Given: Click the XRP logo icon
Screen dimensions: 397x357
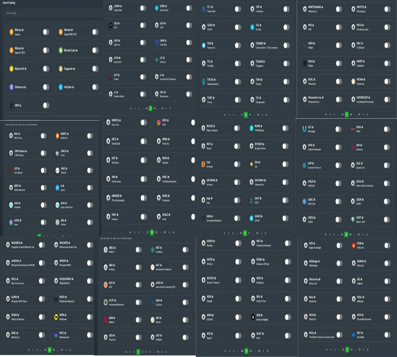Looking at the screenshot, I should pyautogui.click(x=12, y=105).
